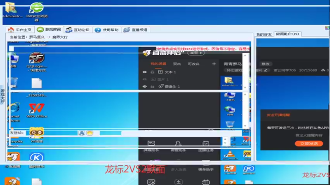Toggle lock on 摄像头 1 source
Screen dimensions: 330x185
(x=152, y=86)
